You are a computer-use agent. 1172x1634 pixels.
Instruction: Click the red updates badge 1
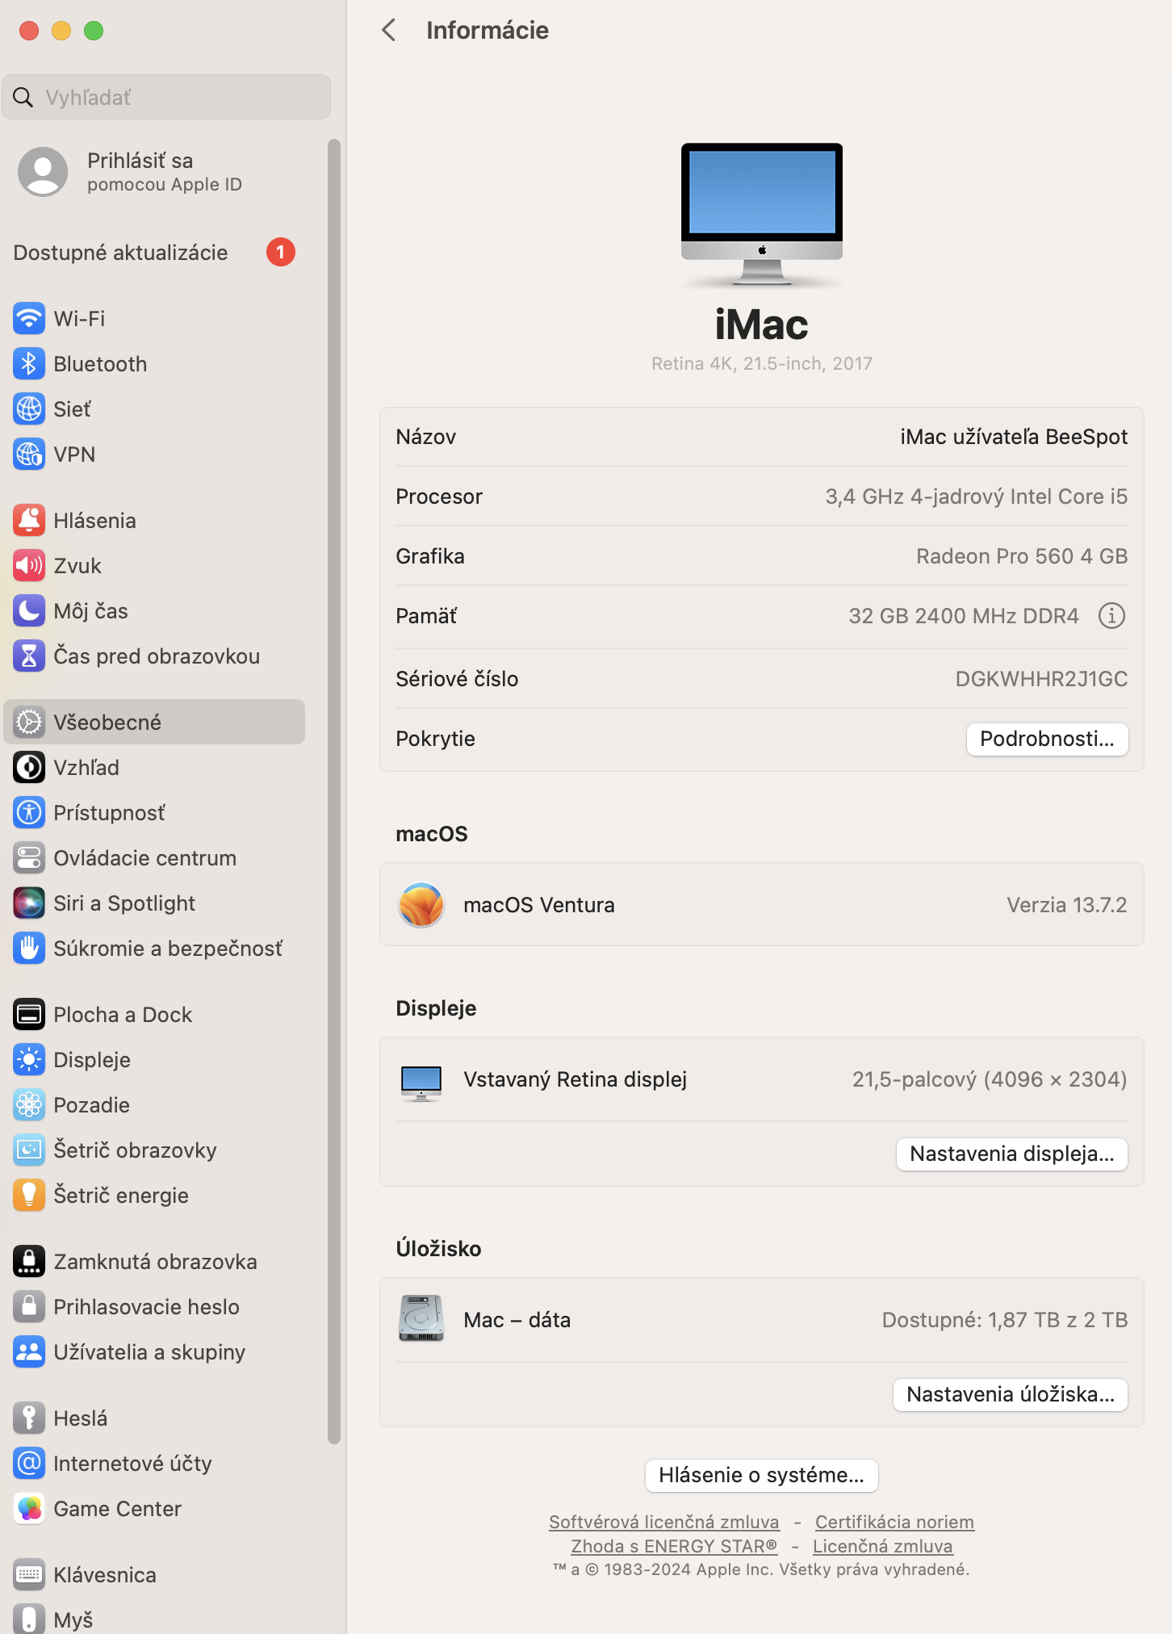(x=281, y=252)
